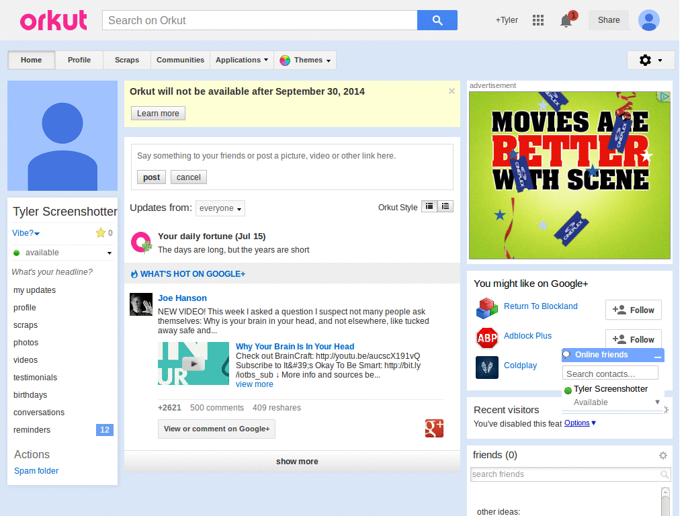The height and width of the screenshot is (516, 688).
Task: Click the Orkut logo
Action: (54, 20)
